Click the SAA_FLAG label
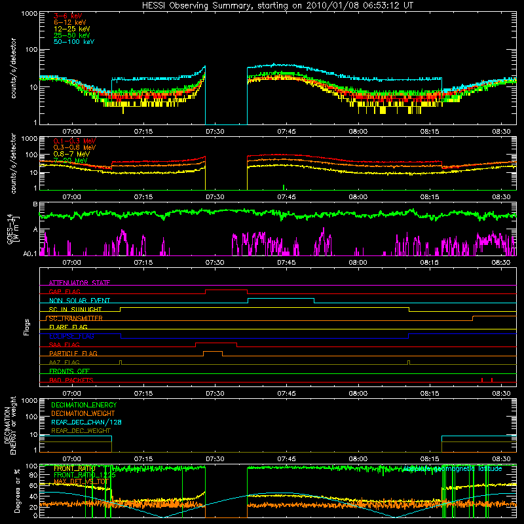 64,345
